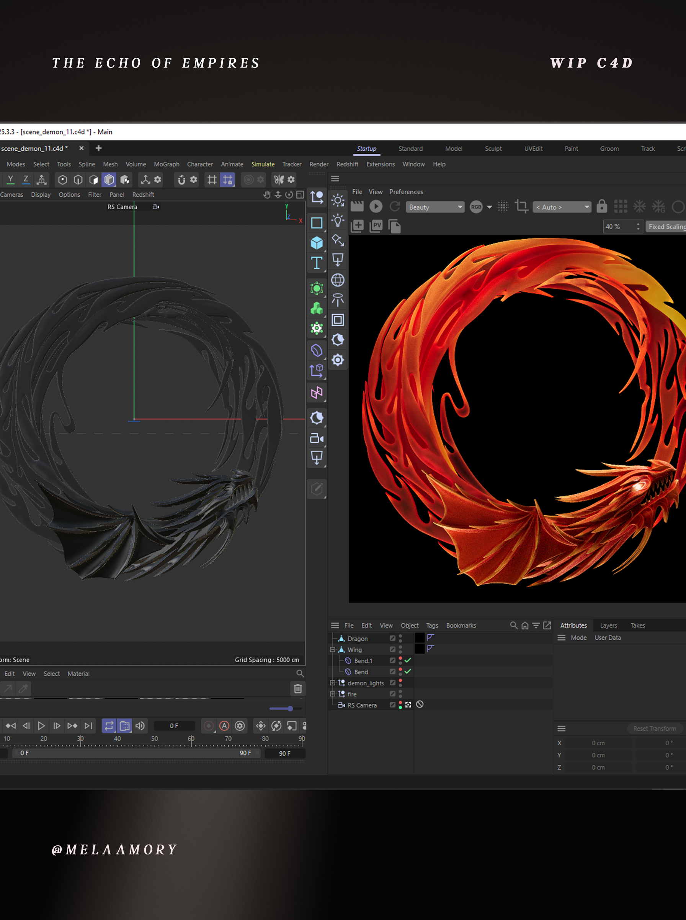The image size is (686, 920).
Task: Toggle the workplane locked grid button
Action: tap(227, 180)
